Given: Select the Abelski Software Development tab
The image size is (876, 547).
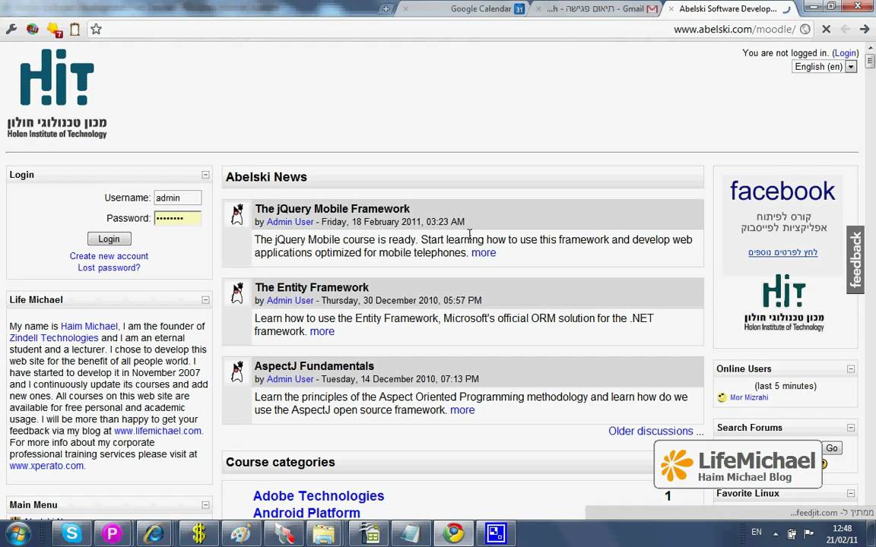Looking at the screenshot, I should coord(728,9).
